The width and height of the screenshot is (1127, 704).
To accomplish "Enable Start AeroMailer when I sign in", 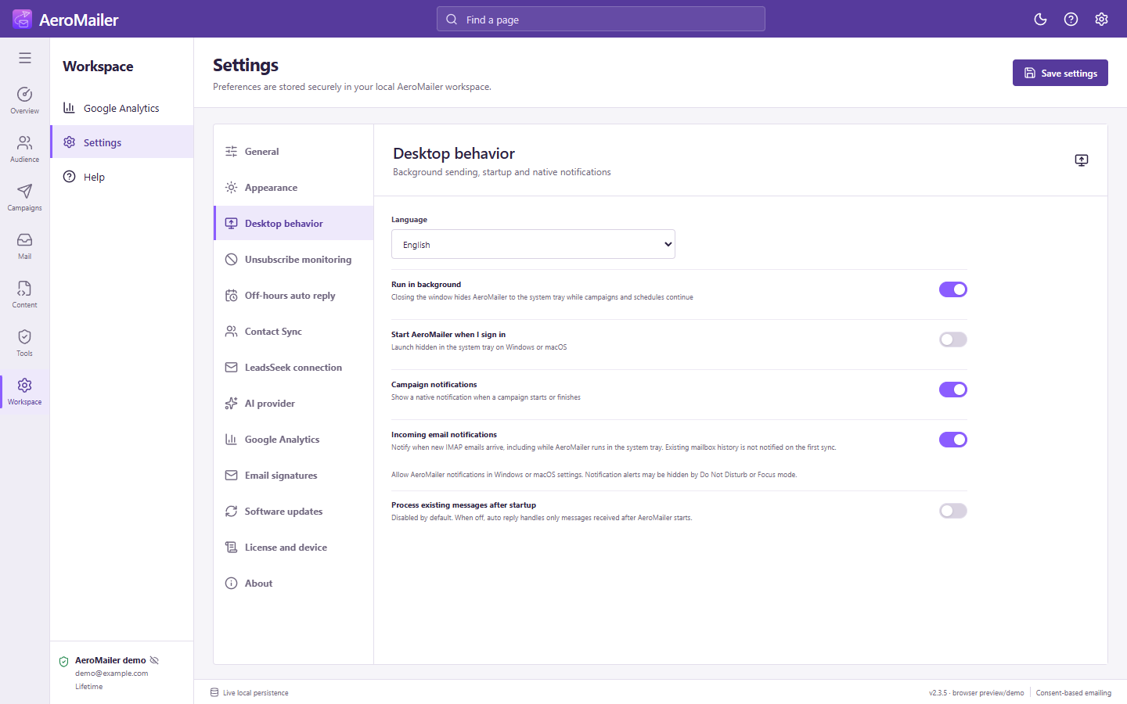I will pos(953,339).
